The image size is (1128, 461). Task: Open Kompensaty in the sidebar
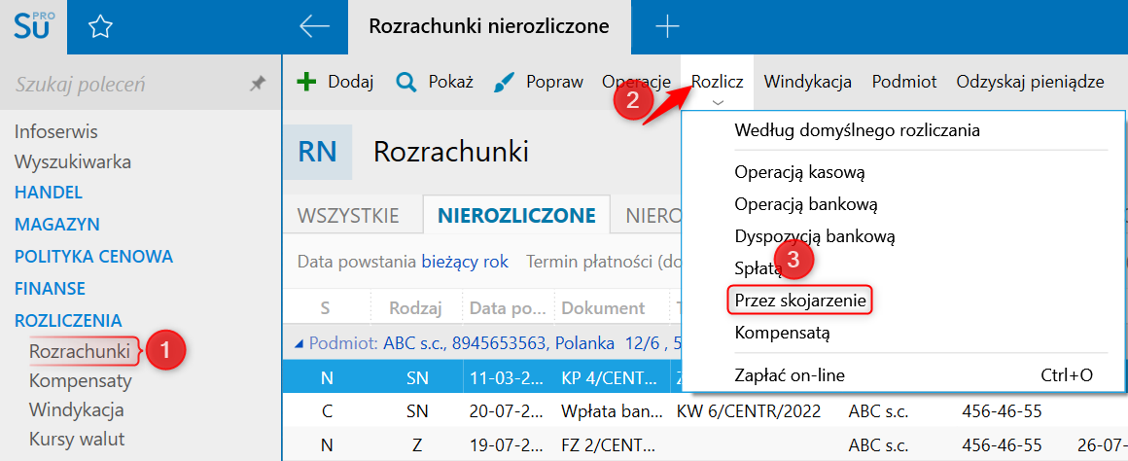tap(80, 379)
